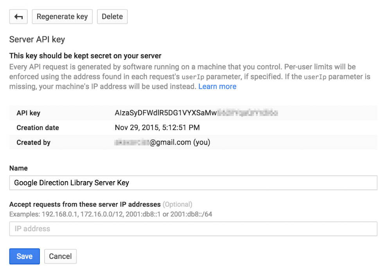Delete this server API key
Viewport: 391px width, 273px height.
[112, 17]
